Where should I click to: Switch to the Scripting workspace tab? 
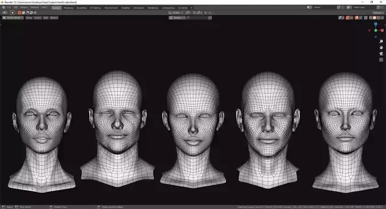pos(183,7)
